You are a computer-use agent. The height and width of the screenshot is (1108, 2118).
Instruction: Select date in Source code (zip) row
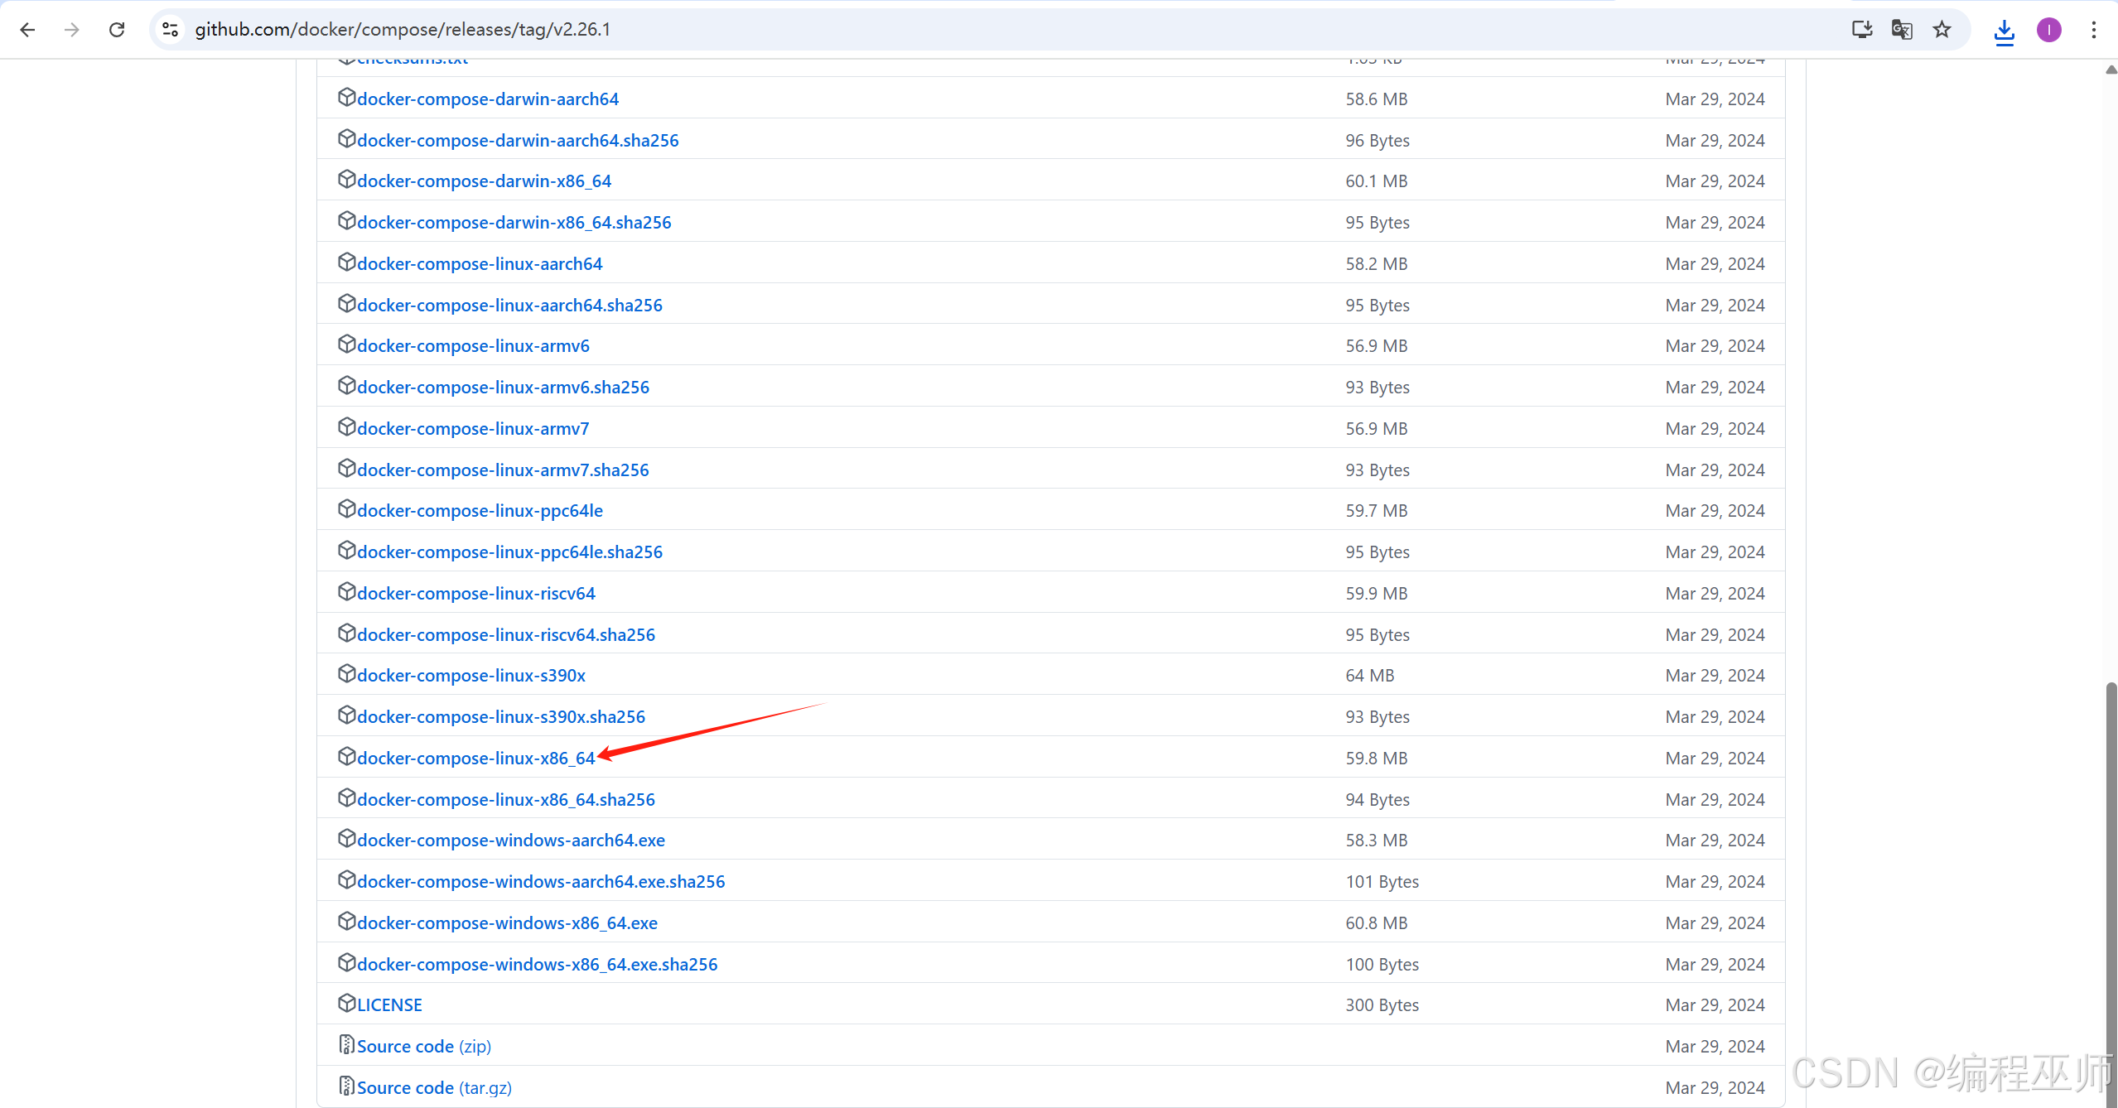[1715, 1047]
